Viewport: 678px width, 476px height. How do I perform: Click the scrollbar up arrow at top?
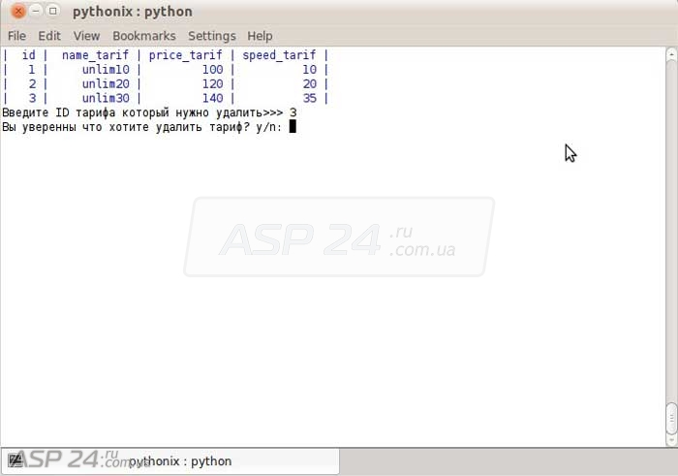[671, 54]
